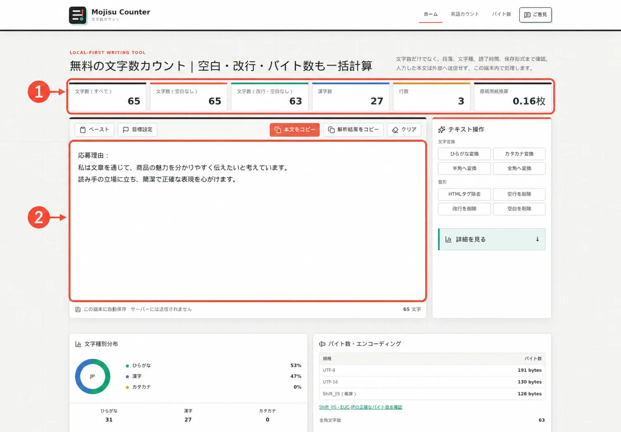This screenshot has width=621, height=432.
Task: Click the eraser icon on クリア
Action: 395,130
